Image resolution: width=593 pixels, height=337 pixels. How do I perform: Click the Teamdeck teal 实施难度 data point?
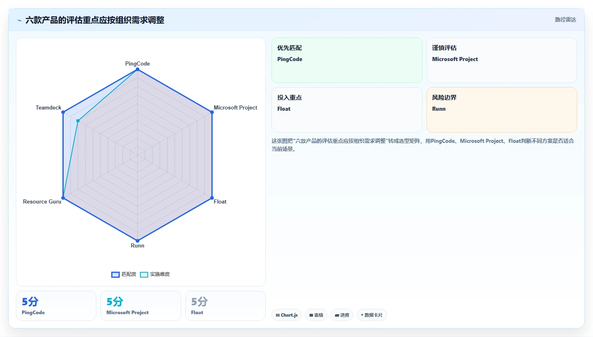78,120
